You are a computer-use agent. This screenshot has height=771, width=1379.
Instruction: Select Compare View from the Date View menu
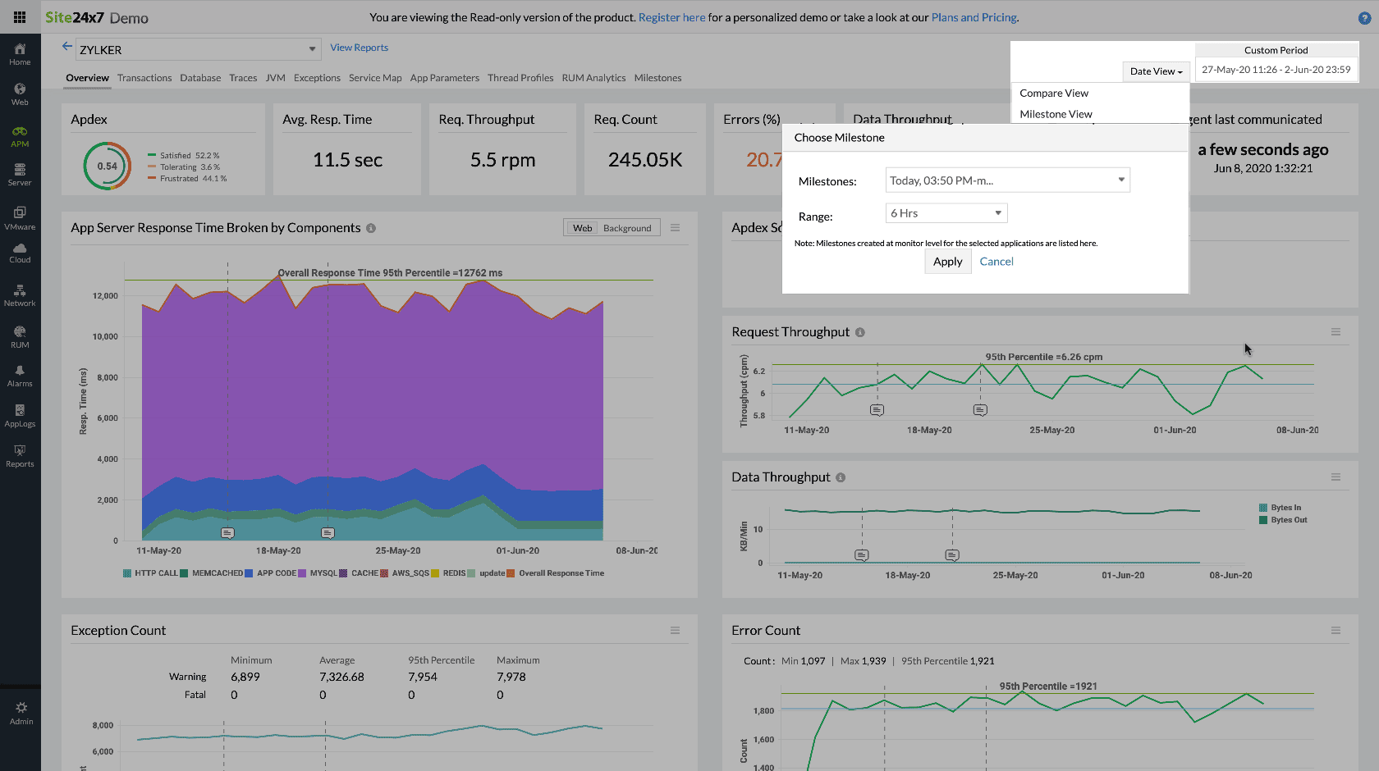click(1053, 93)
